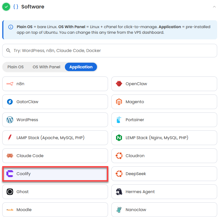Choose the Ghost circle icon
218x217 pixels.
10,192
